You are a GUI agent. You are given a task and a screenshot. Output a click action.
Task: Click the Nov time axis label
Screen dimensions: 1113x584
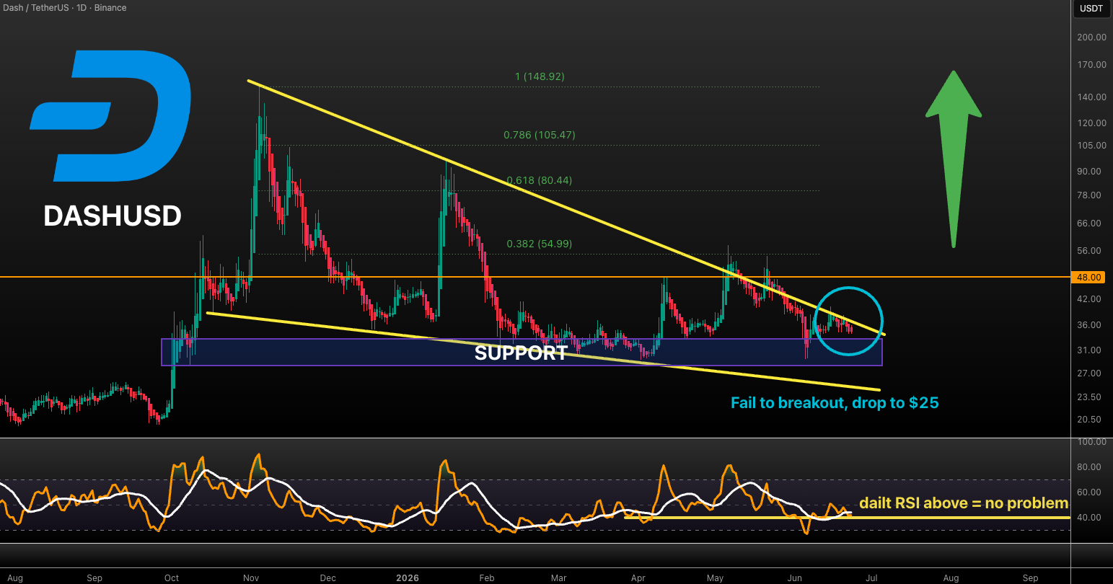pos(251,578)
